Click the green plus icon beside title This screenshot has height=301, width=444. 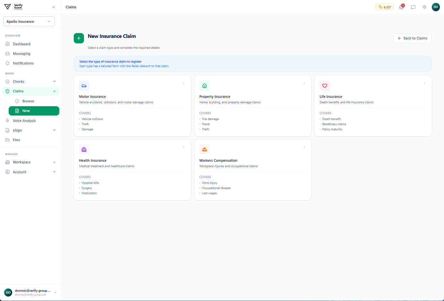tap(79, 38)
